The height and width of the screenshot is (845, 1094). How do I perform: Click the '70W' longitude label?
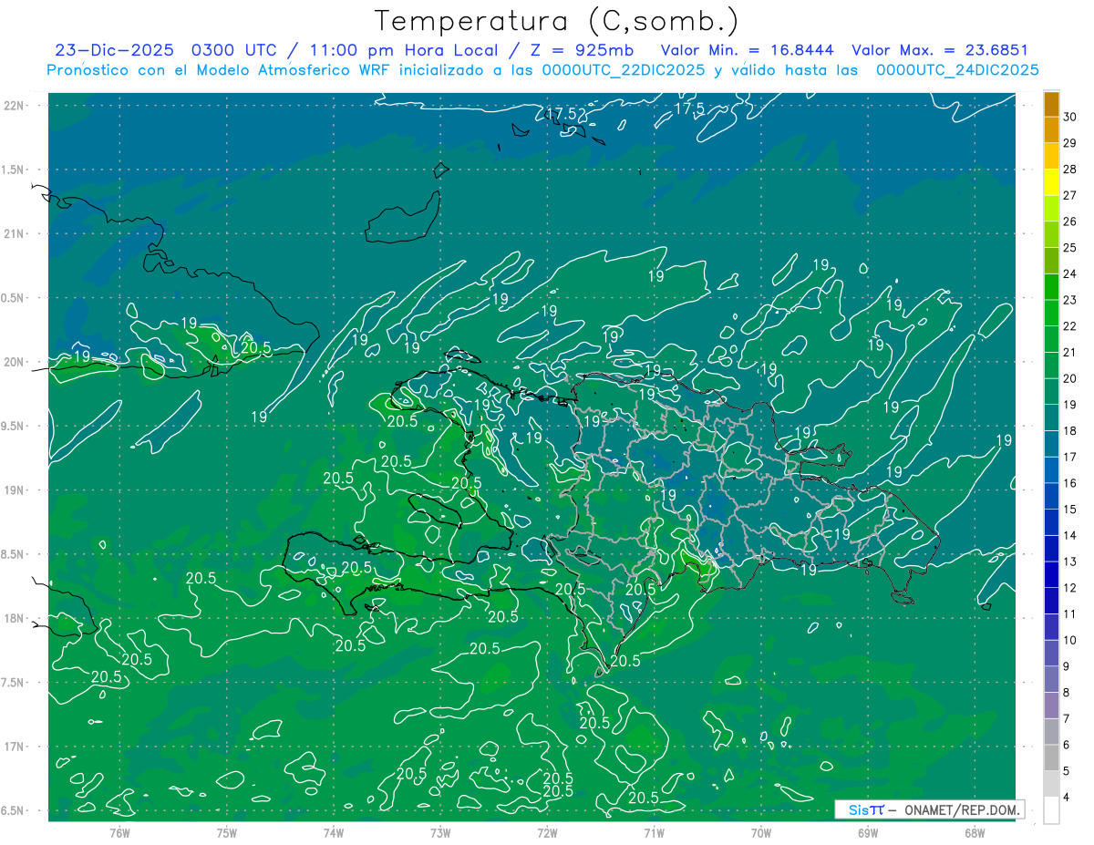[761, 832]
